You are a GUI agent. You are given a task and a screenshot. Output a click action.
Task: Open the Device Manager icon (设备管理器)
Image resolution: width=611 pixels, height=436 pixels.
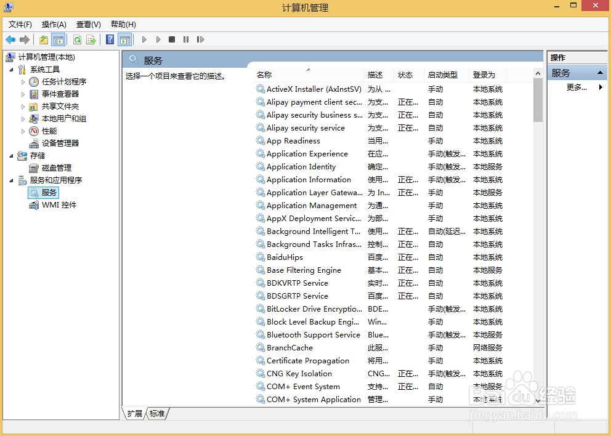(x=34, y=143)
